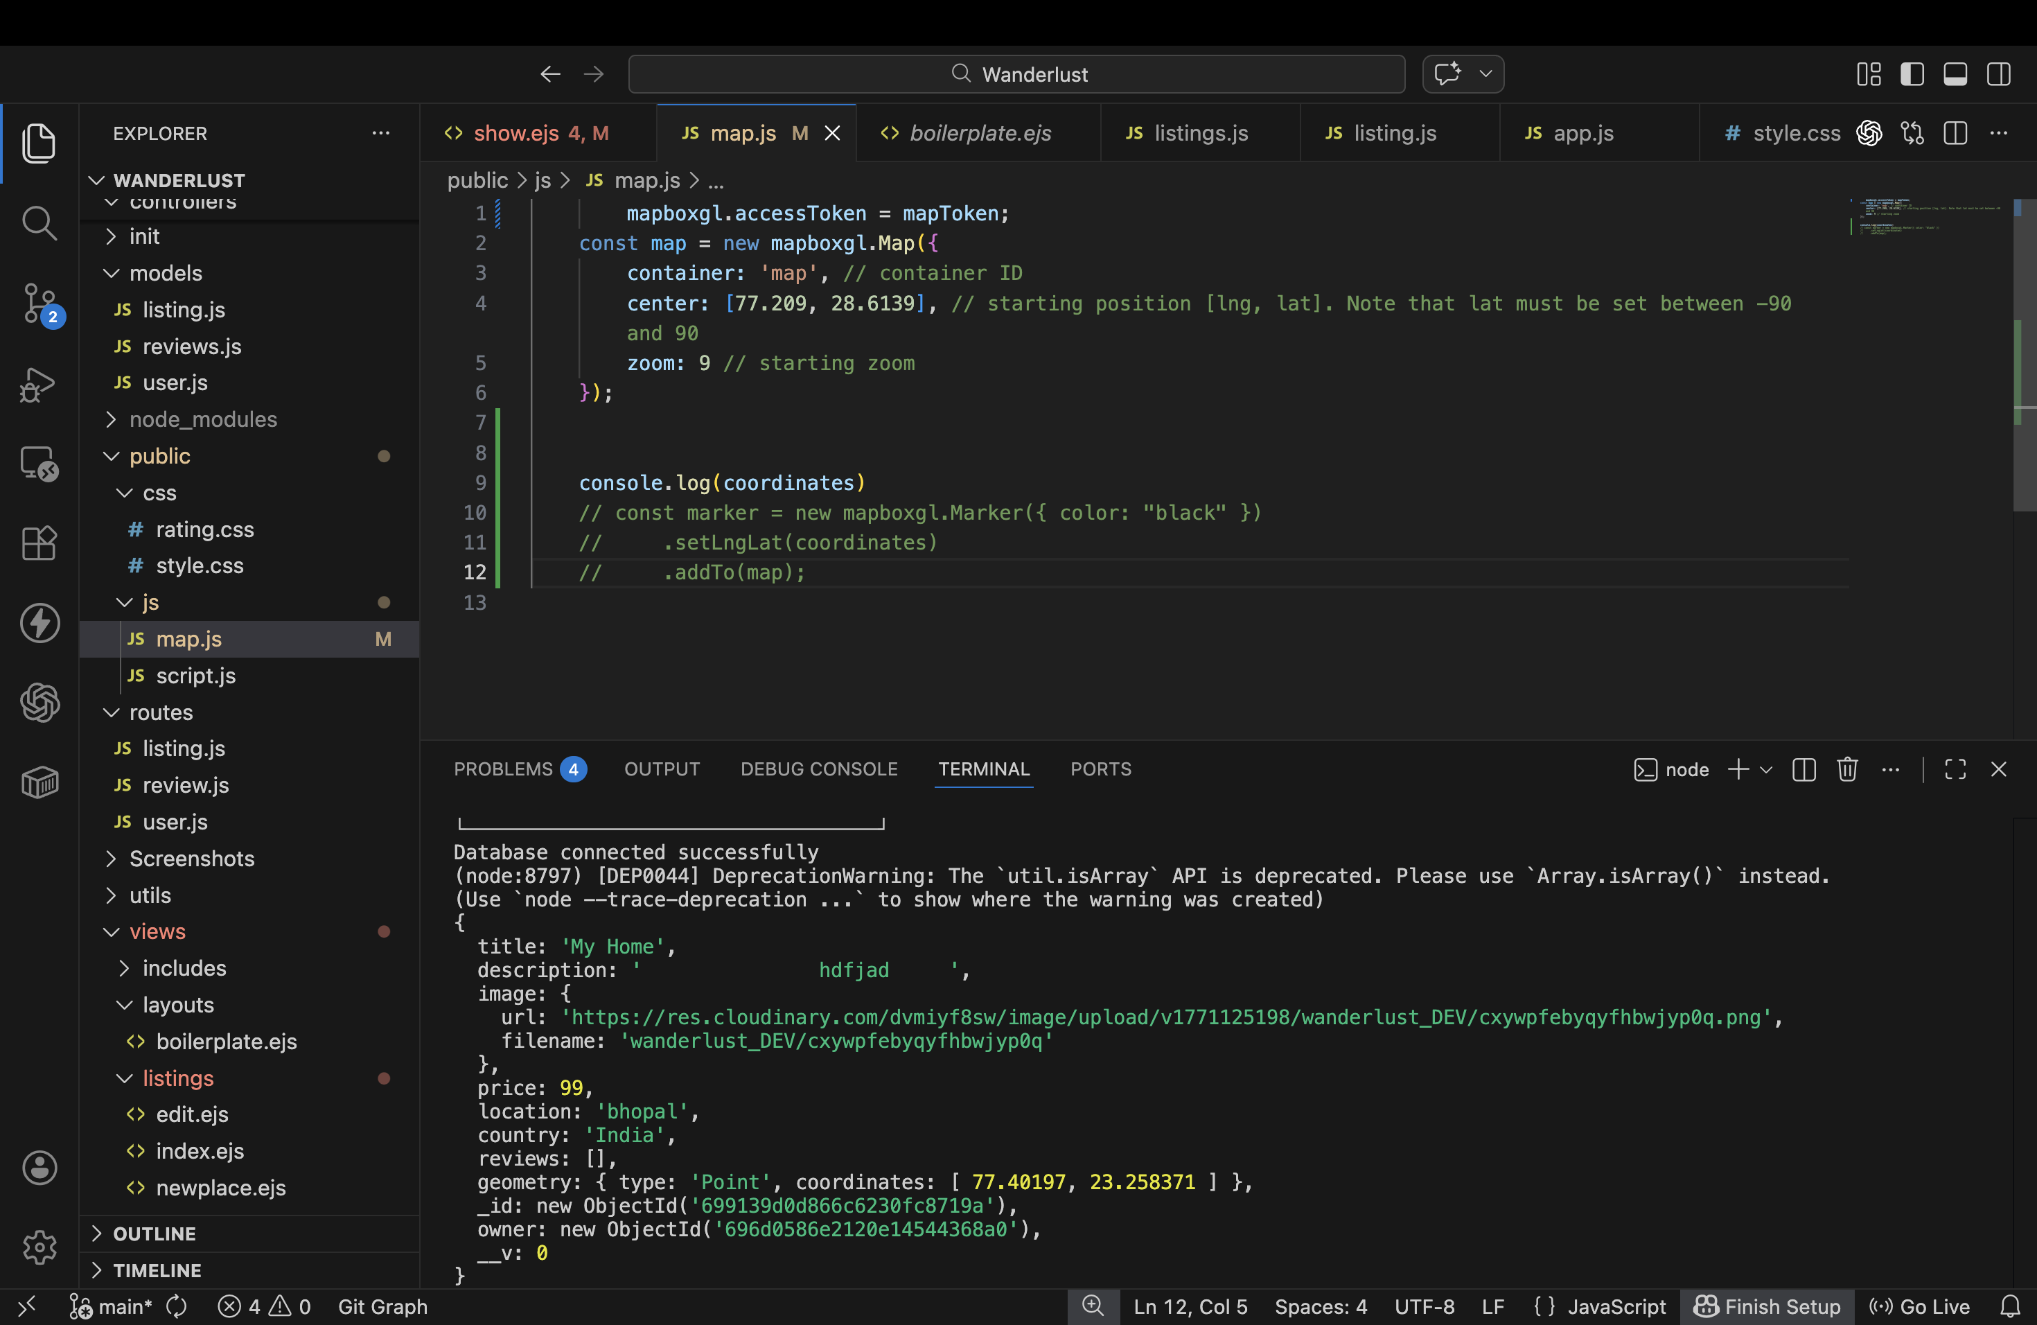Click Go Live in the status bar

tap(1921, 1307)
